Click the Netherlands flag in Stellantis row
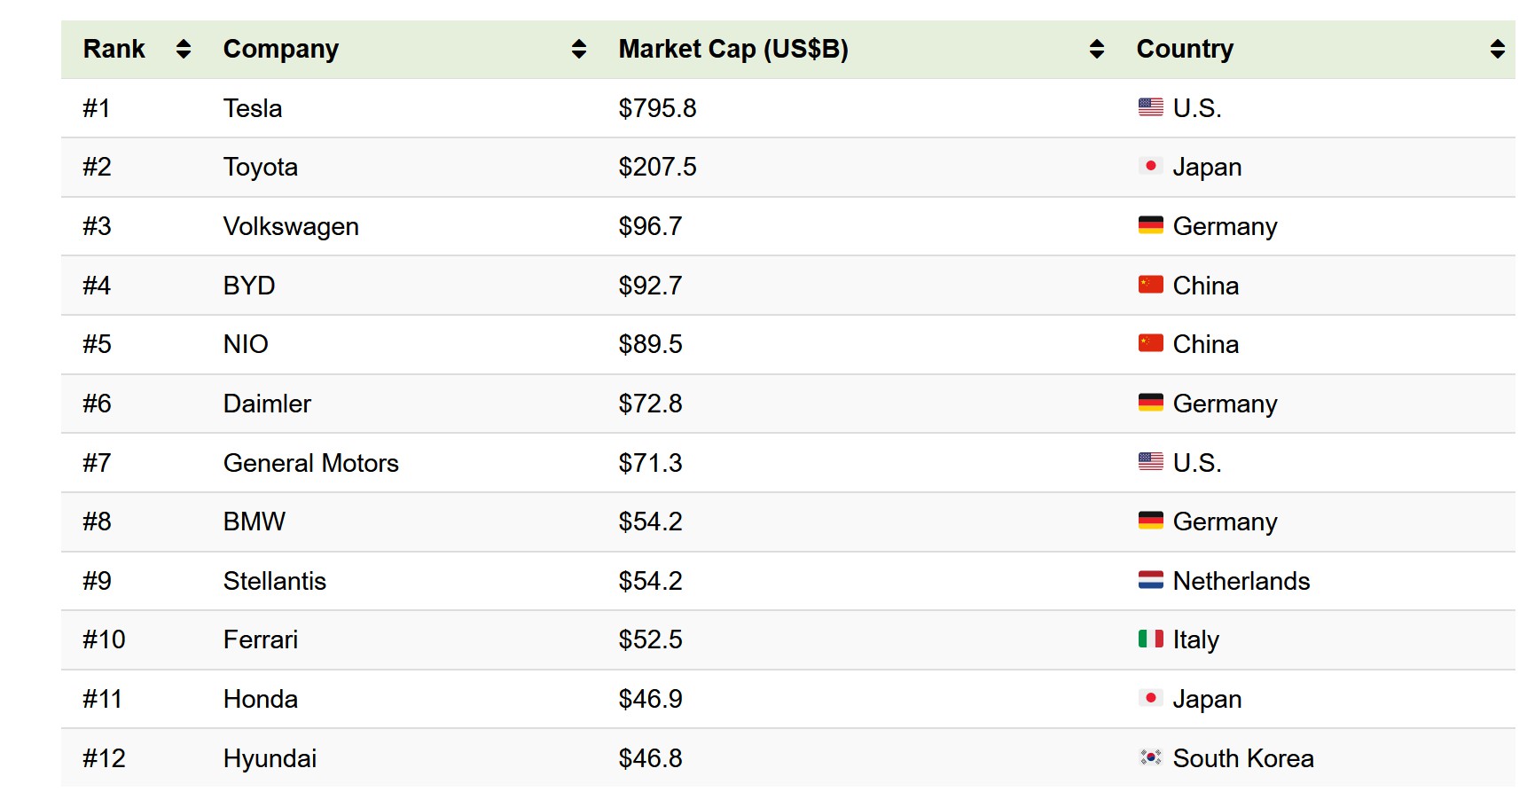Screen dimensions: 1535x792 (x=1150, y=580)
